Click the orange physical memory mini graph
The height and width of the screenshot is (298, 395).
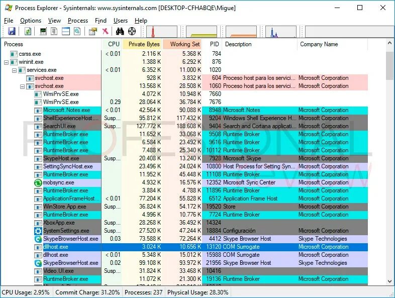pos(241,32)
